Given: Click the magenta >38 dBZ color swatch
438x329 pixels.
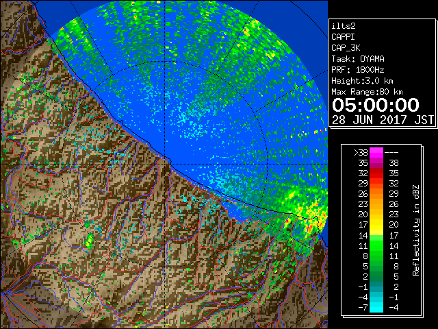Looking at the screenshot, I should 376,152.
